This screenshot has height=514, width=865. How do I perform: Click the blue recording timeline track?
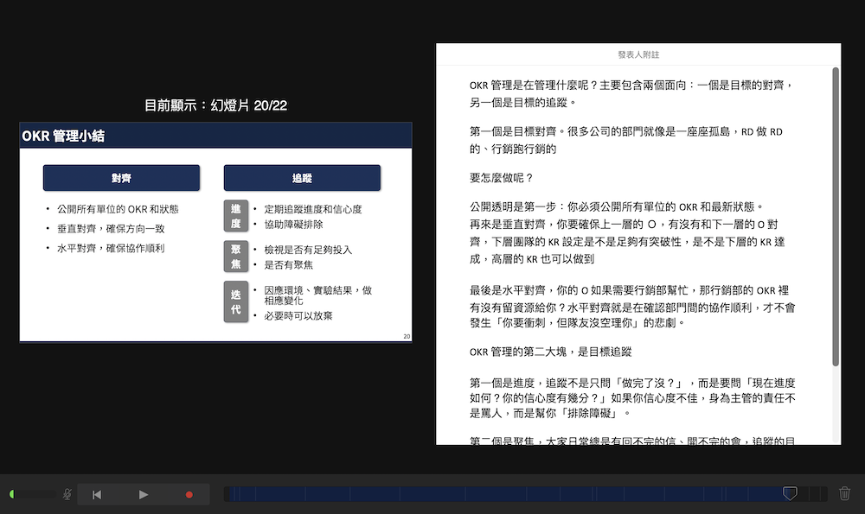click(502, 494)
